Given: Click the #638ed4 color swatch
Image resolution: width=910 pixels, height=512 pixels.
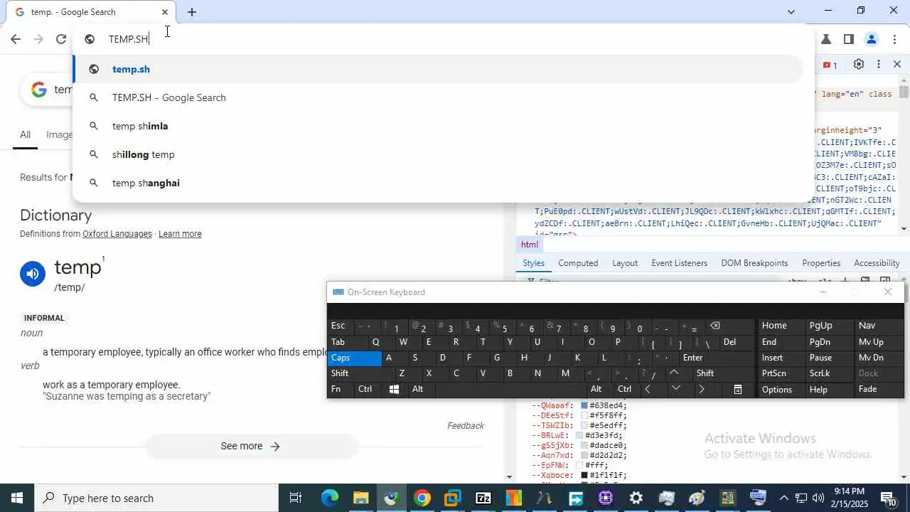Looking at the screenshot, I should point(584,405).
